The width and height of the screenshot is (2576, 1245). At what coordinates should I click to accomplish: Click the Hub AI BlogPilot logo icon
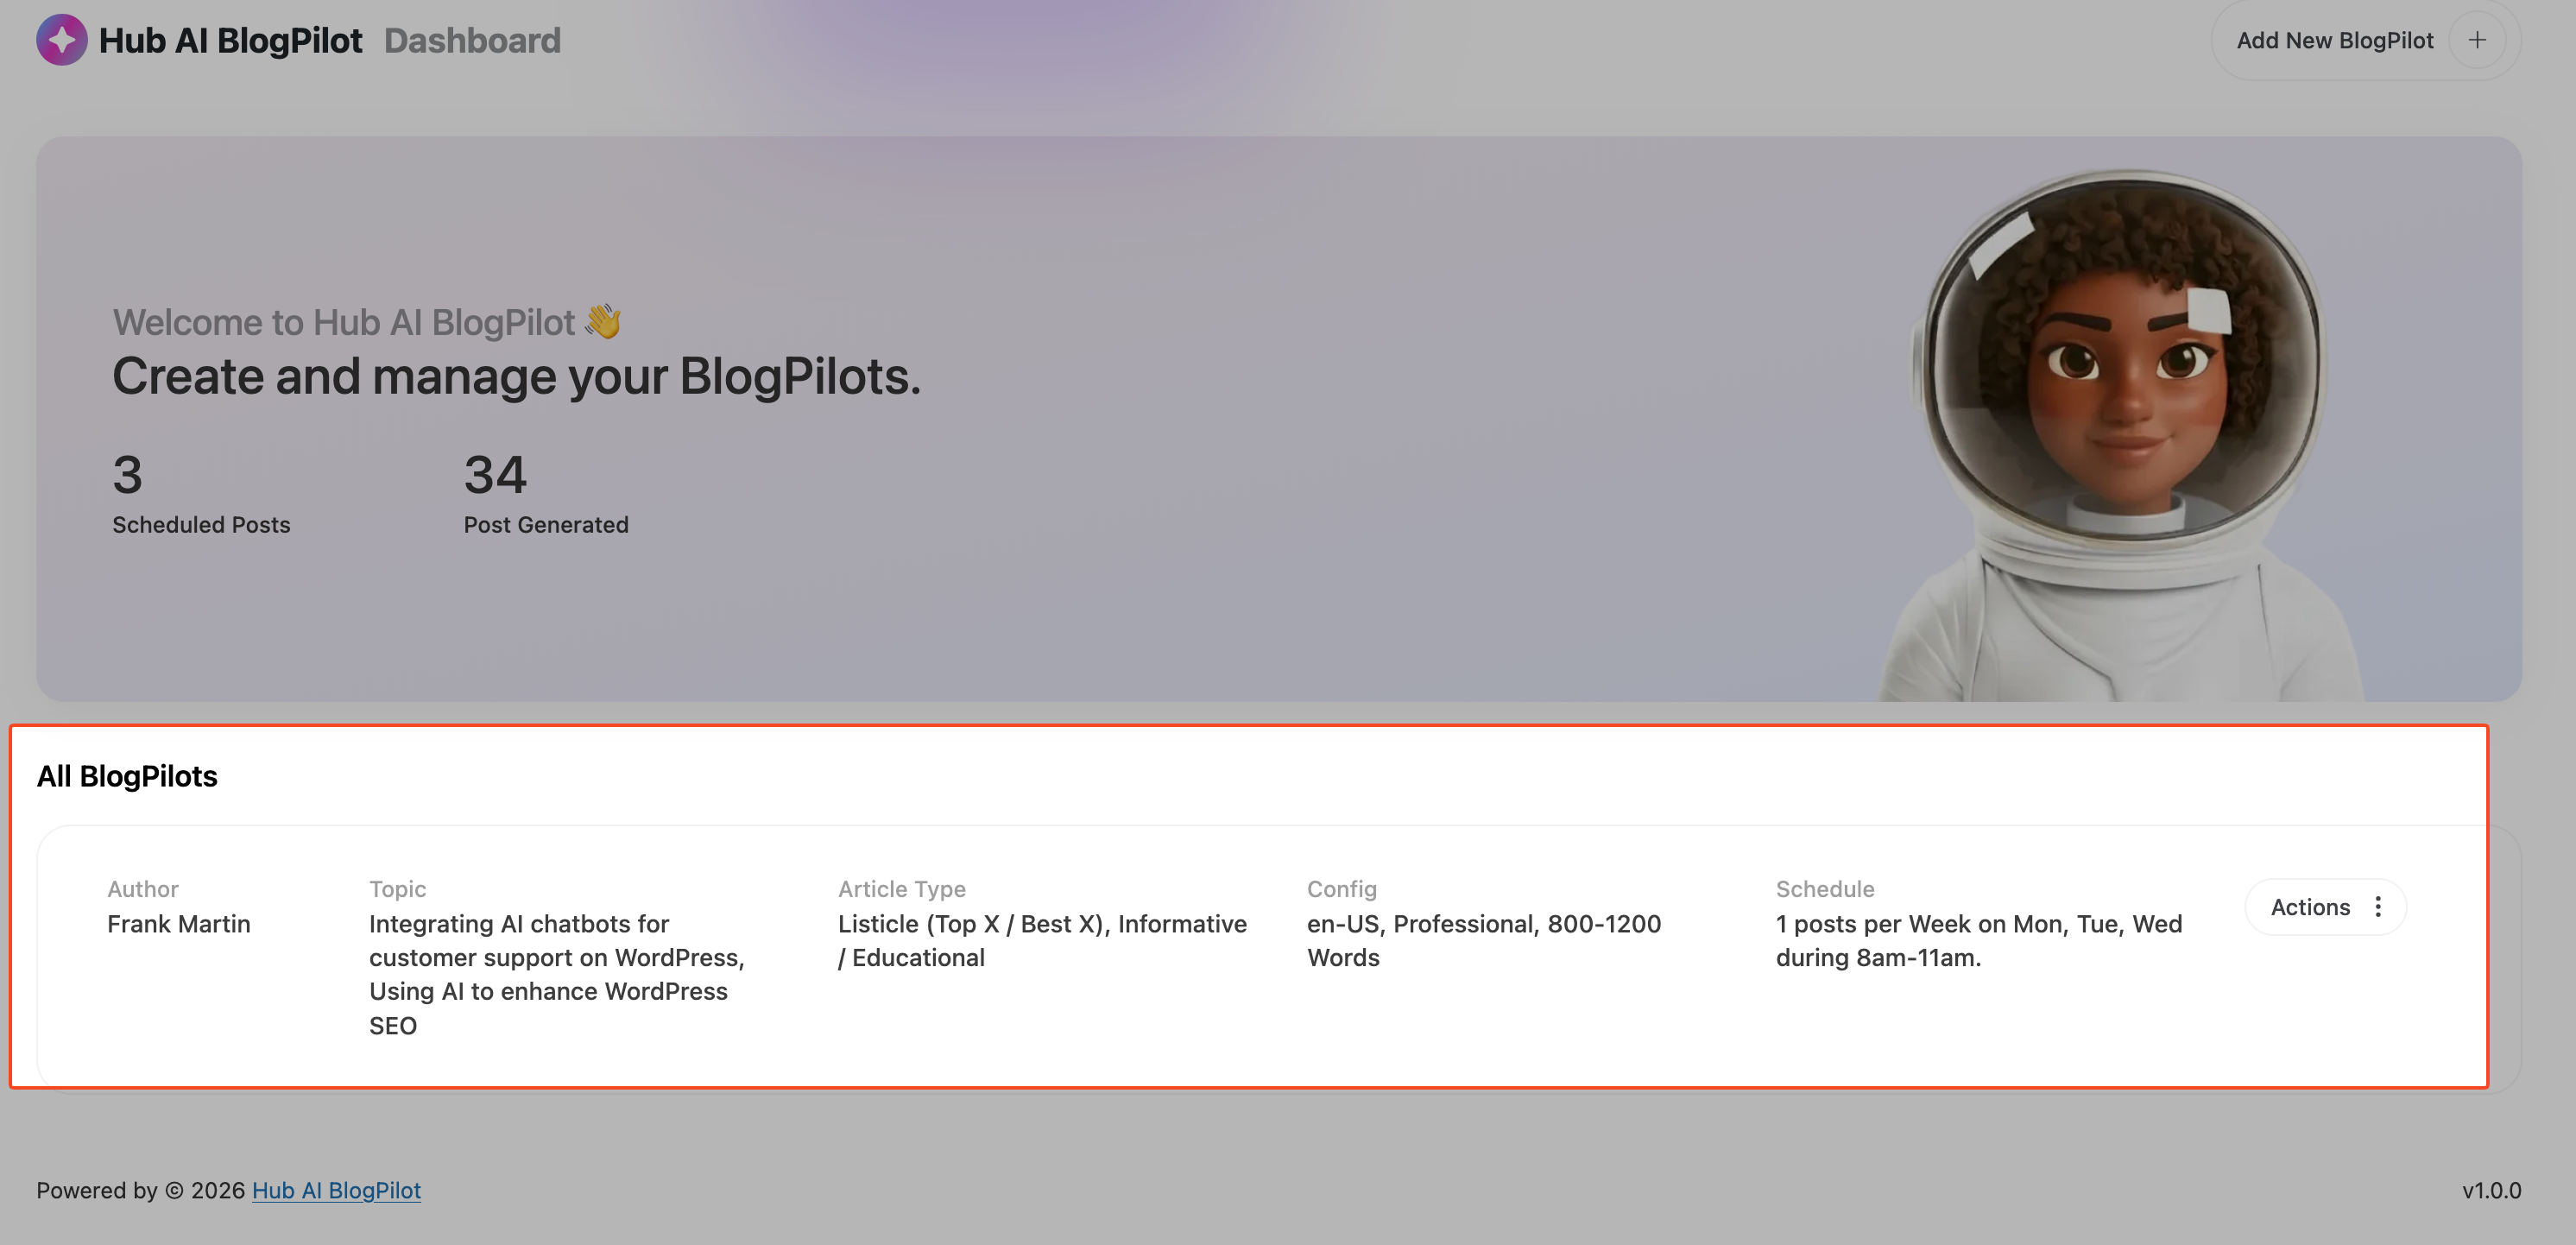tap(61, 40)
